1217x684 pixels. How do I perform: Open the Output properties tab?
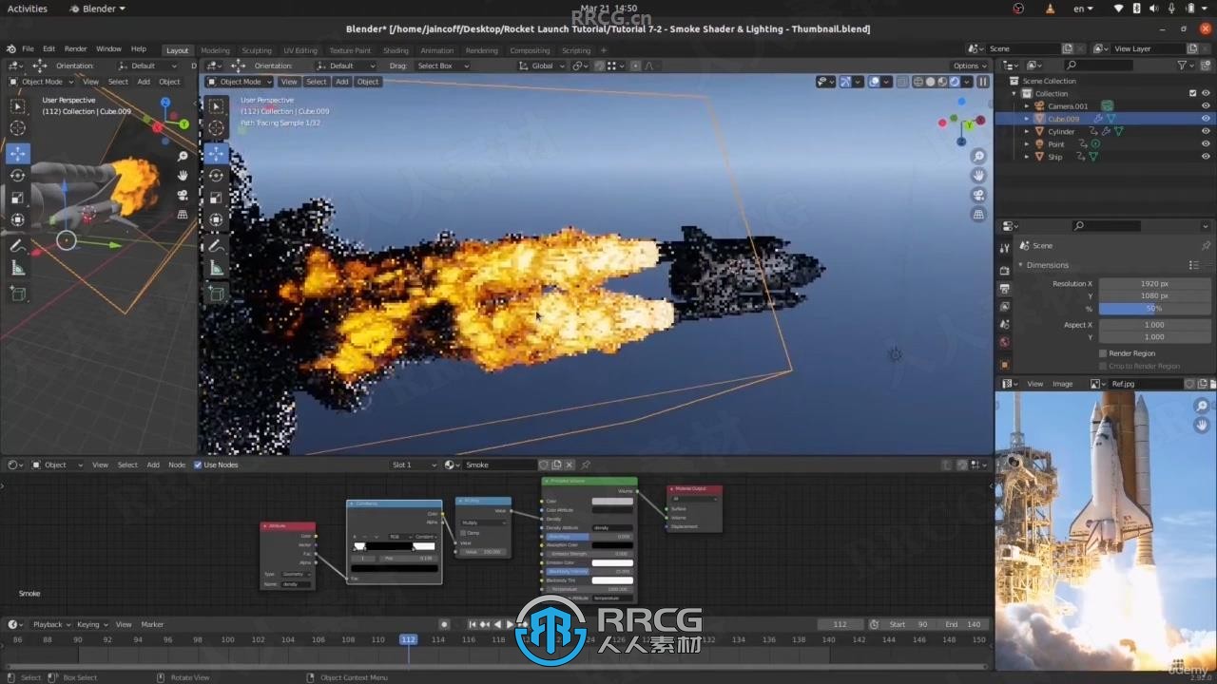click(1004, 289)
